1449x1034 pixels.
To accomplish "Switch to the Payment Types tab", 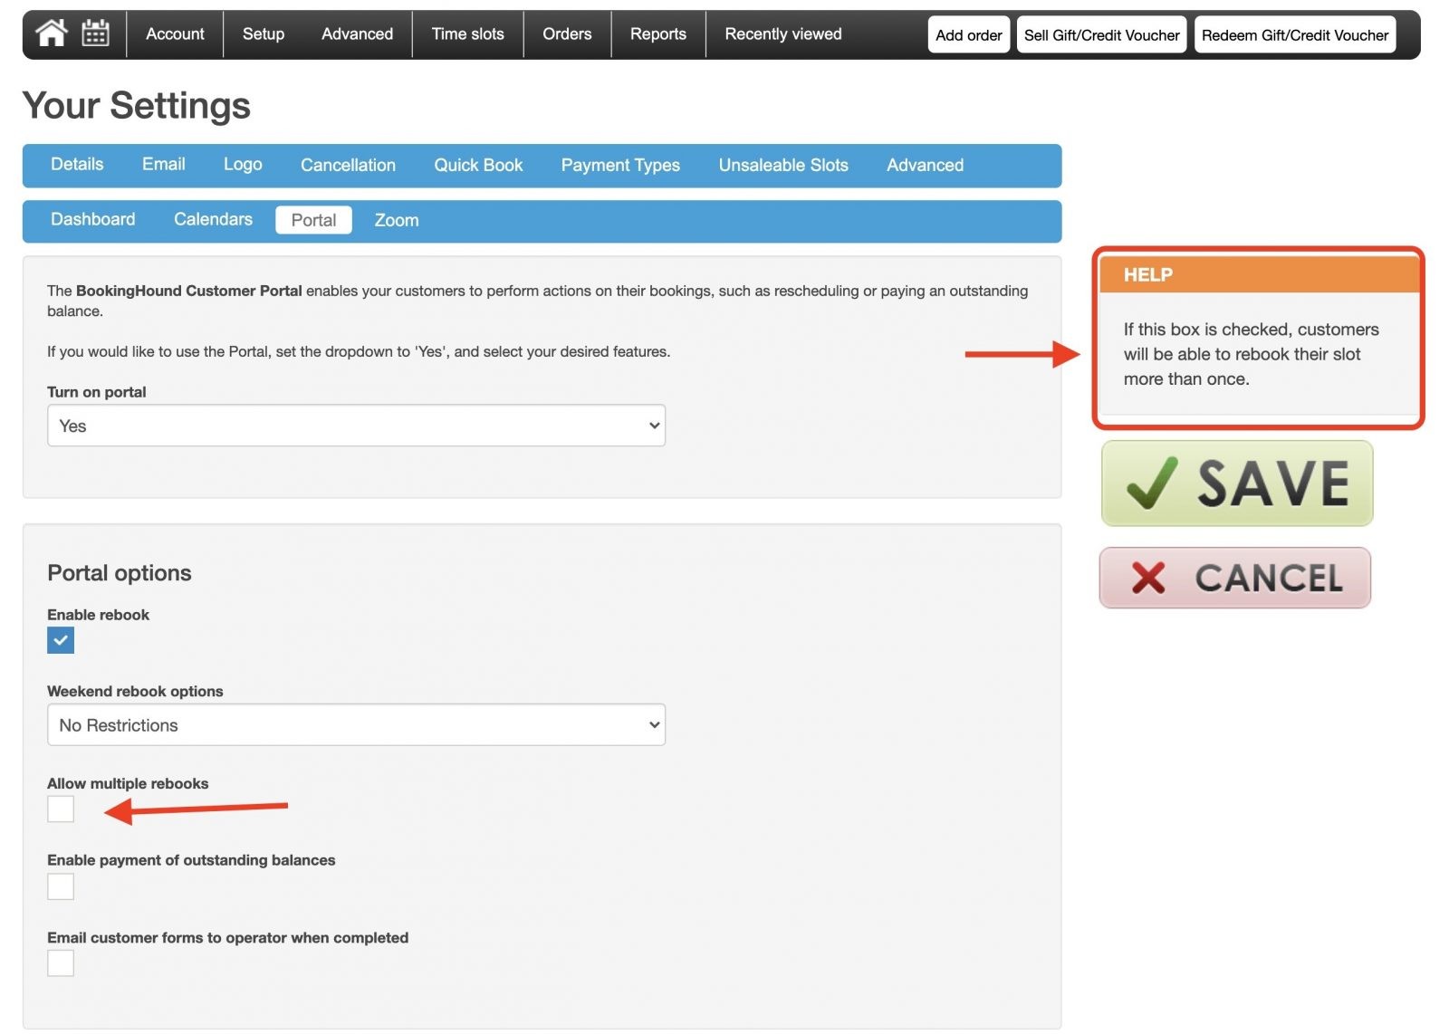I will (620, 166).
